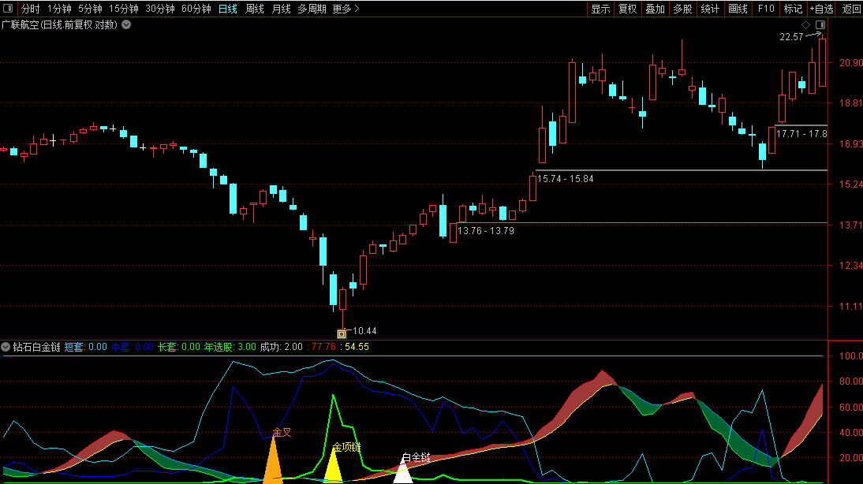Open the 画线 drawing tools

[738, 9]
